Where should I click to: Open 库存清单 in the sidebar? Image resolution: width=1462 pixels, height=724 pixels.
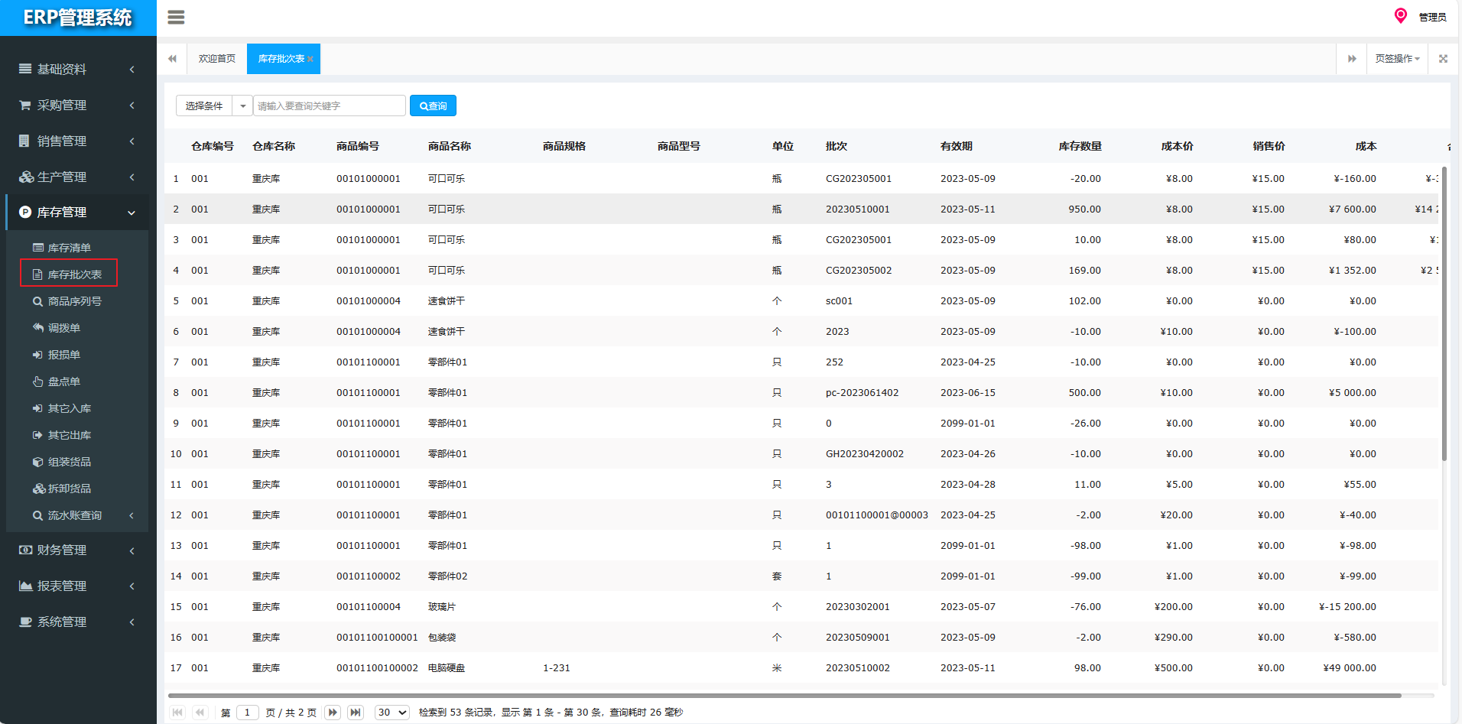click(x=69, y=248)
